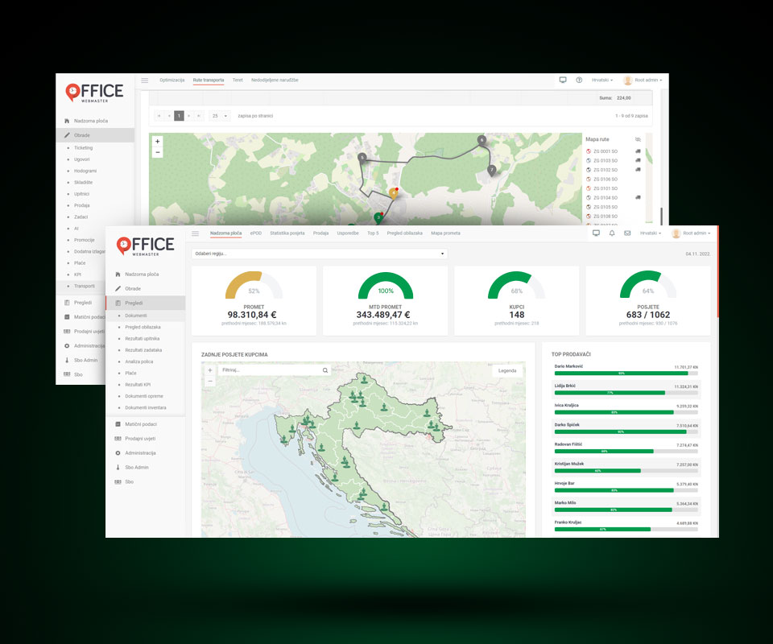Open the Odaberi regiju dropdown
Viewport: 773px width, 644px height.
click(x=319, y=254)
